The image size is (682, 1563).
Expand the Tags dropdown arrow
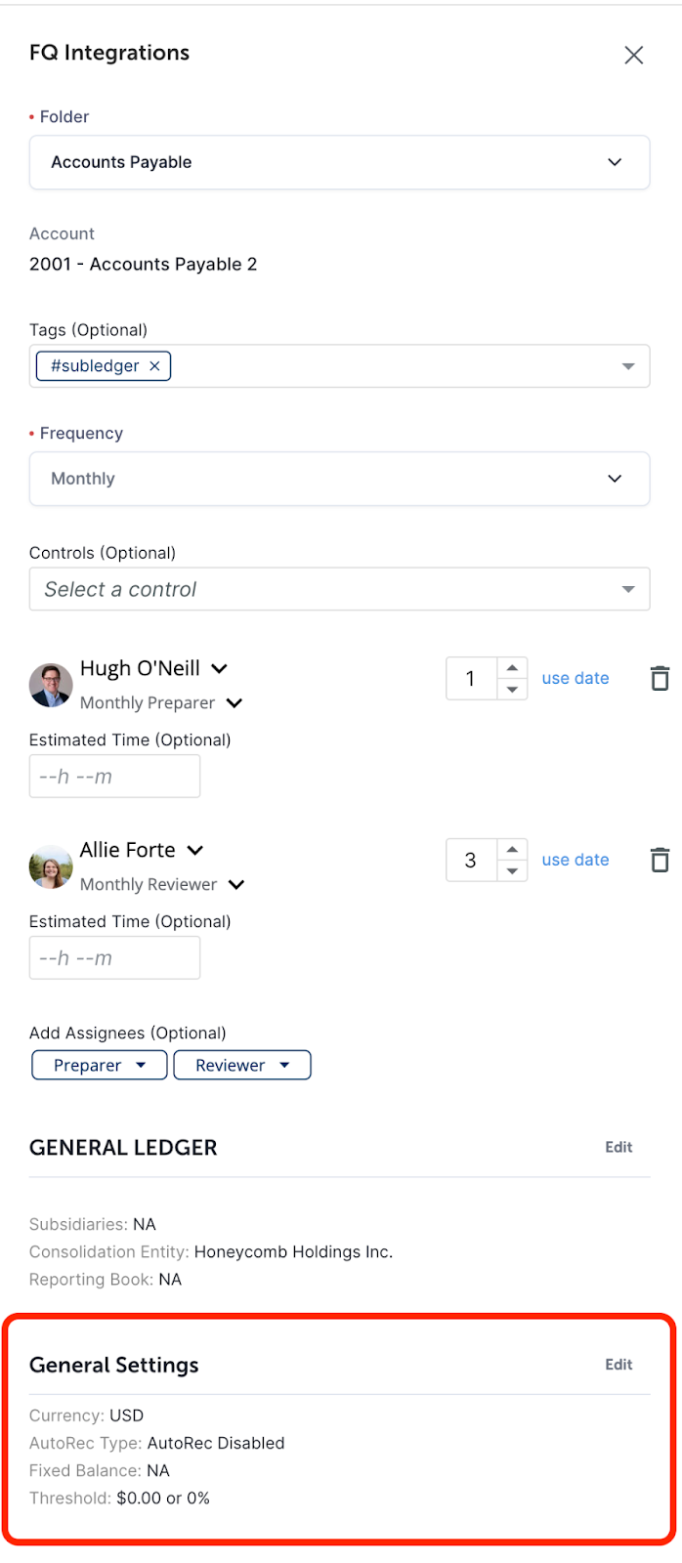coord(628,366)
